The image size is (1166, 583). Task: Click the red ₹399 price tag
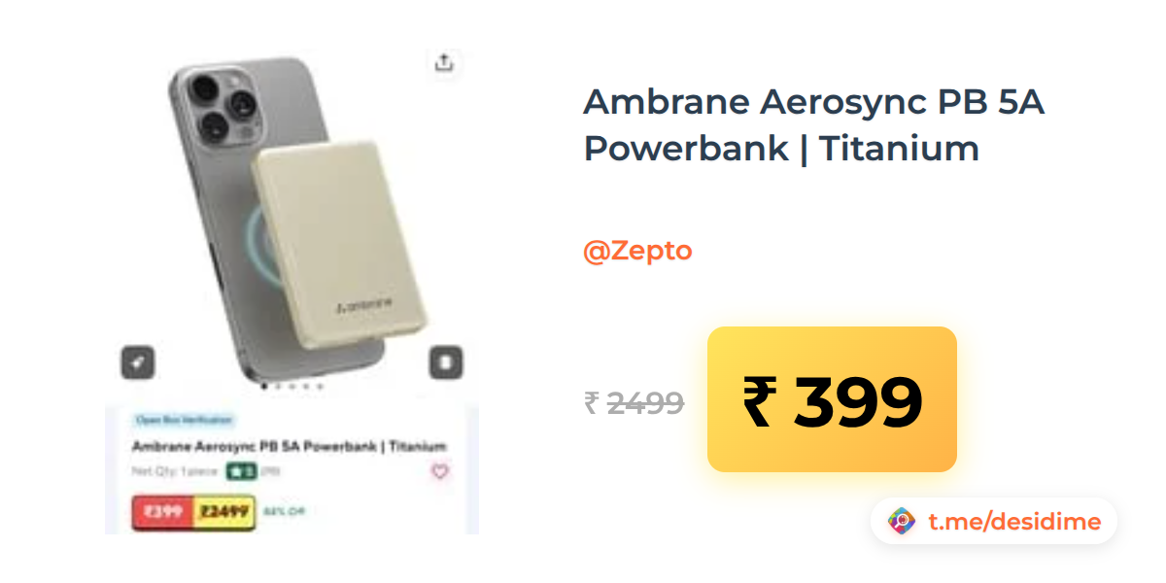point(162,512)
